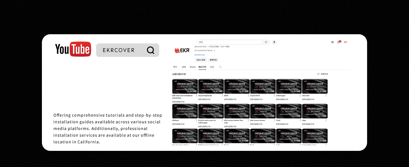Open more options for Jeep playlist
409x167 pixels.
(x=326, y=121)
